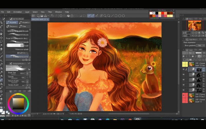Open the Filter menu

tap(50, 12)
